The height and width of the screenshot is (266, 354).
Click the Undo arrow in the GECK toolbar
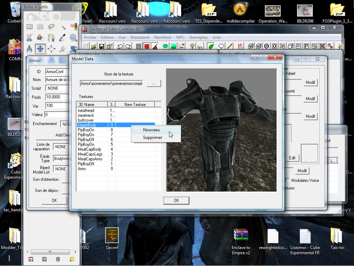120,46
